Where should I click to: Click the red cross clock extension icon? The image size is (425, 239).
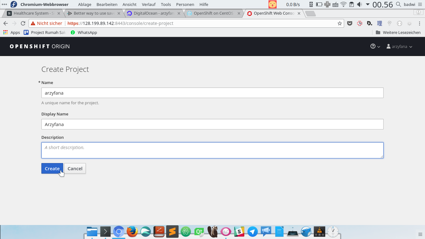[360, 23]
